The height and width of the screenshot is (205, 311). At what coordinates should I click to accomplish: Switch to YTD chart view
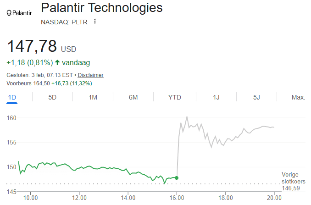tap(174, 97)
